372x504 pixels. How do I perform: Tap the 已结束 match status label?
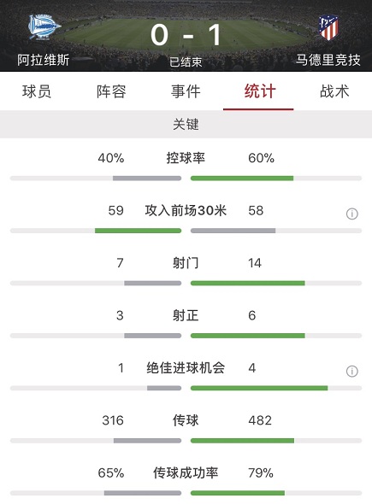[x=186, y=62]
